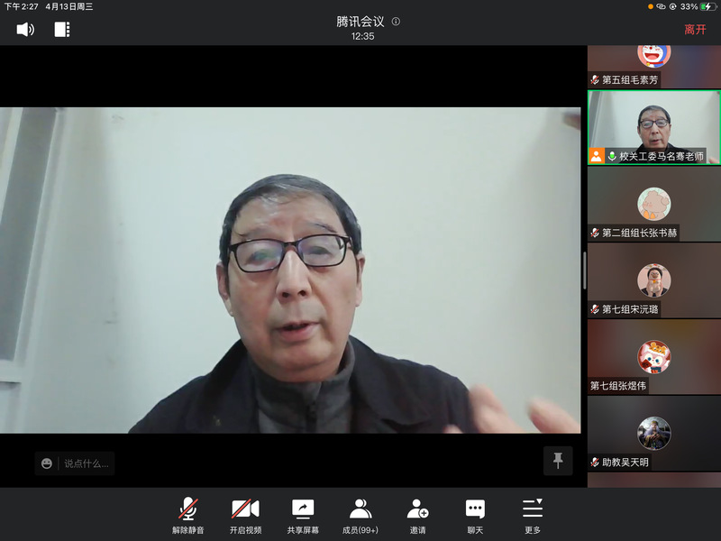Click 离开 to leave the meeting
Screen dimensions: 721x541
point(695,30)
